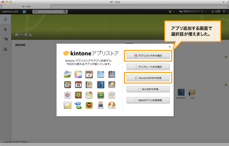Expand the star favorites dropdown
The image size is (229, 146).
(171, 12)
